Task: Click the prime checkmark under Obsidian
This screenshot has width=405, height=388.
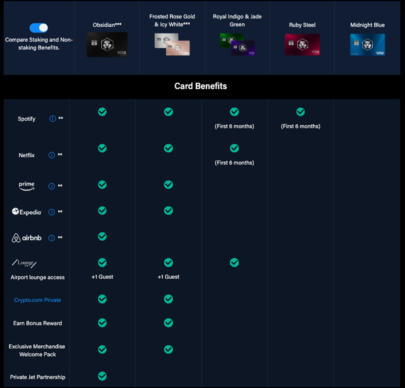Action: click(102, 185)
